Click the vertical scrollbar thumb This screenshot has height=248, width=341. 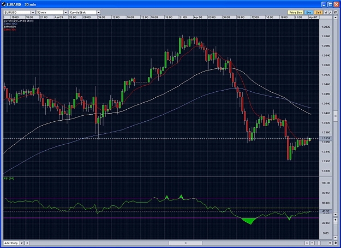click(x=336, y=116)
